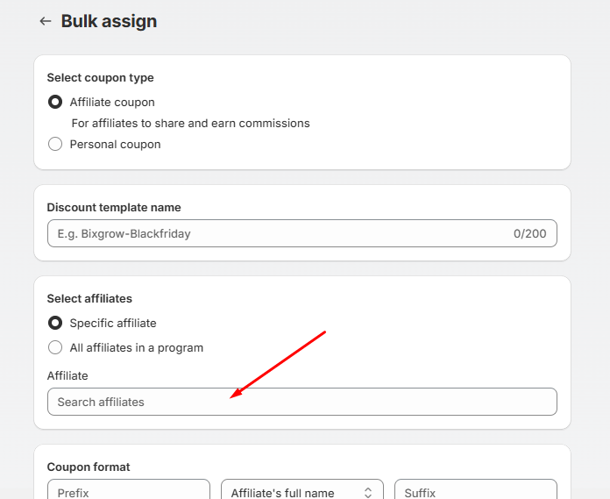
Task: Select the Affiliate coupon radio button
Action: pos(55,102)
